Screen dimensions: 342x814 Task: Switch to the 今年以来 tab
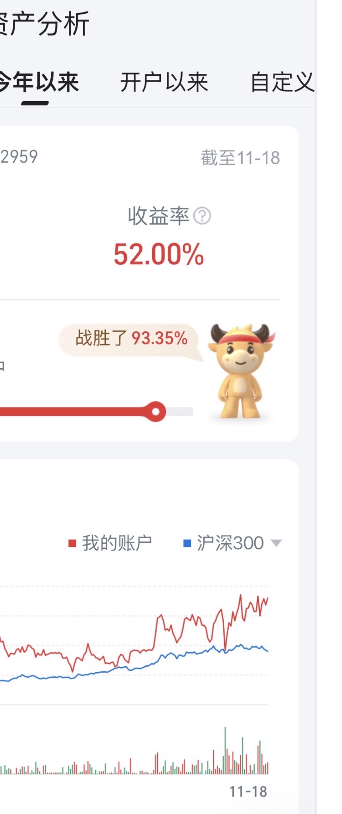(39, 83)
